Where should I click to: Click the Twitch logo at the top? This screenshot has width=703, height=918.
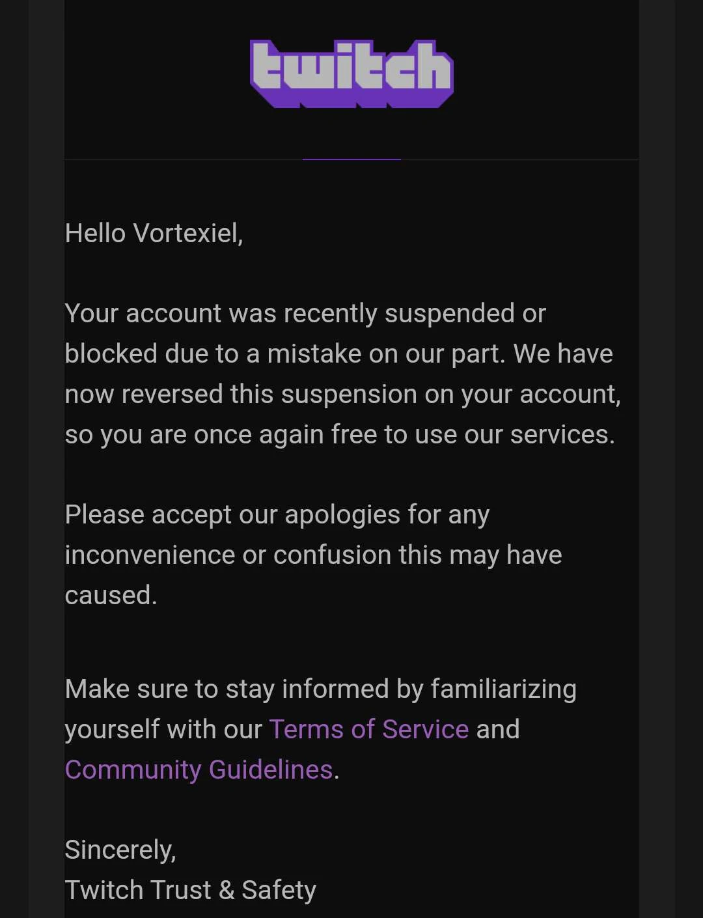tap(351, 74)
